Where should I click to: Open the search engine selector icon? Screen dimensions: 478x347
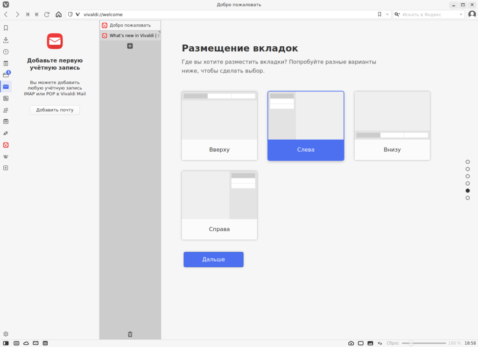[397, 14]
